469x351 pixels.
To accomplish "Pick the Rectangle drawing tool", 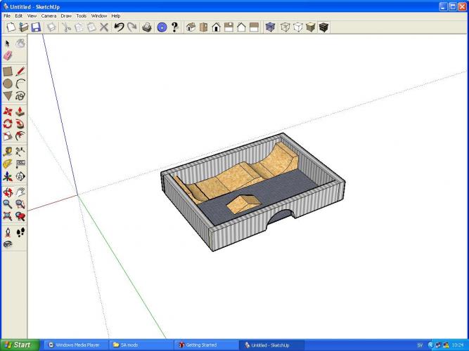I will (x=8, y=71).
